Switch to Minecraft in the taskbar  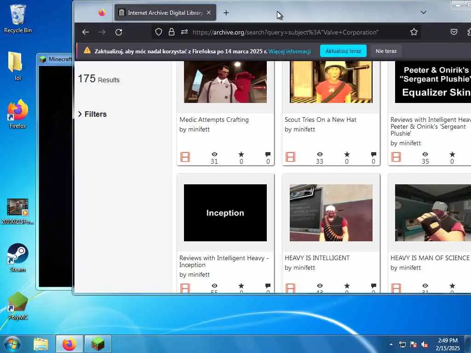(98, 344)
